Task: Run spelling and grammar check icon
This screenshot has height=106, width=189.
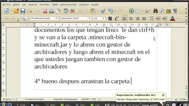Action: [x=66, y=11]
